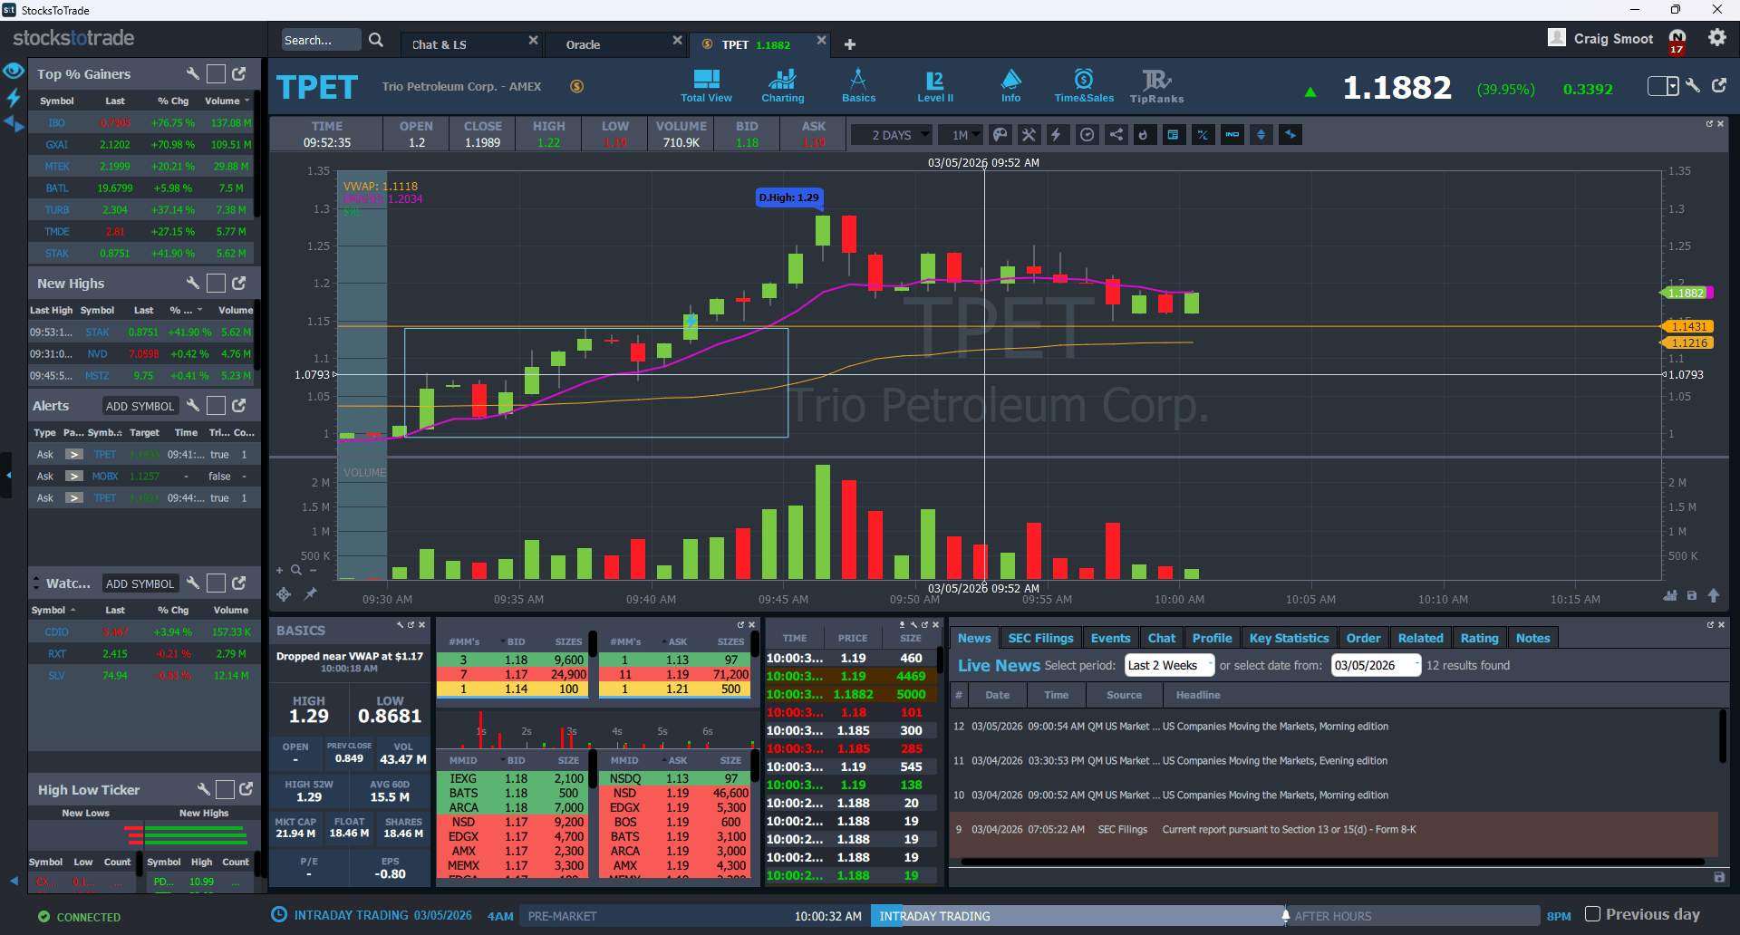Open the 2 DAYS range dropdown

pos(892,135)
